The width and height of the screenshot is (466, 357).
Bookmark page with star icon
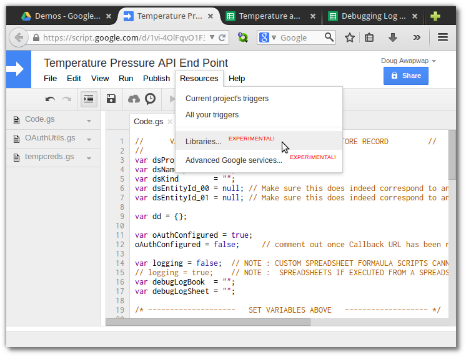350,37
